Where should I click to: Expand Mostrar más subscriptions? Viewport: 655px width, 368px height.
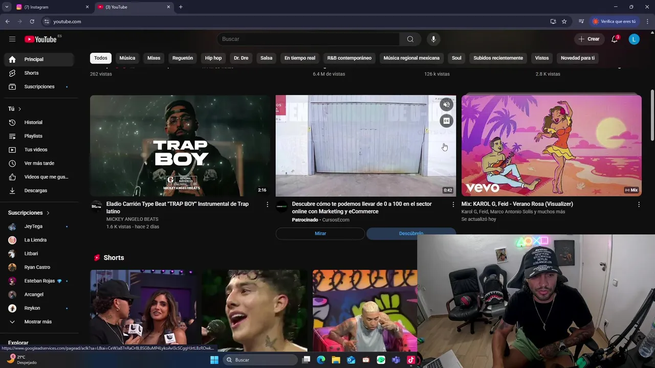pos(39,322)
